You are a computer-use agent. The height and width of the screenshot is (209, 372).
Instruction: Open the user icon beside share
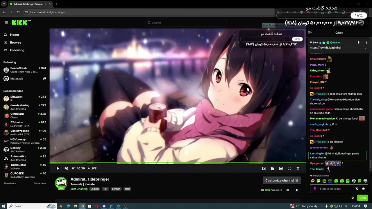tap(297, 190)
